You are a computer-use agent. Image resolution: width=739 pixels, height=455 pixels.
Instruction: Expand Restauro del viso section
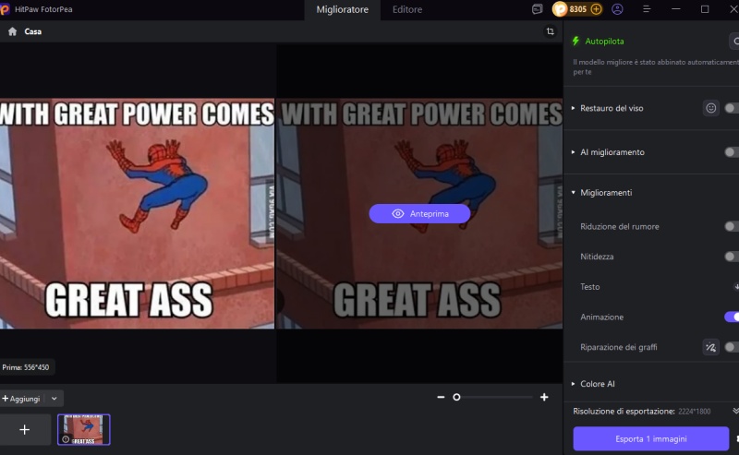573,108
